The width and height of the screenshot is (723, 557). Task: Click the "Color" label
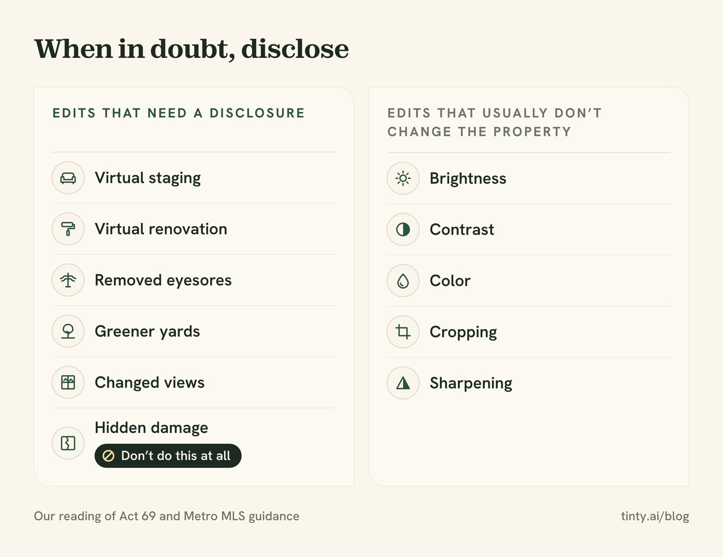pyautogui.click(x=450, y=281)
